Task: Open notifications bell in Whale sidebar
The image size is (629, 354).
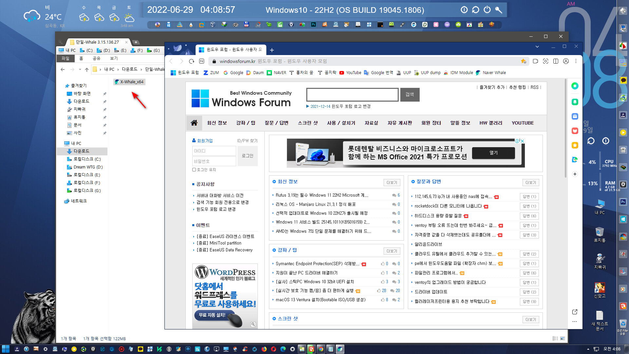Action: click(575, 102)
